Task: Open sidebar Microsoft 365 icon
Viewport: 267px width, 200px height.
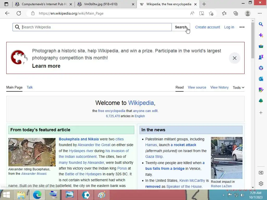Action: (261, 68)
